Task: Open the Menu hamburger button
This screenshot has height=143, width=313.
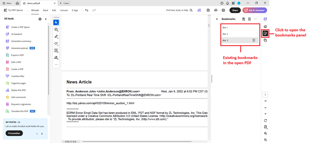Action: click(7, 3)
